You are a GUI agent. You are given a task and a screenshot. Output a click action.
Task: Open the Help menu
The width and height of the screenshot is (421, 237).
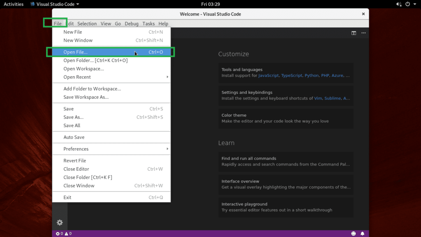pos(163,23)
